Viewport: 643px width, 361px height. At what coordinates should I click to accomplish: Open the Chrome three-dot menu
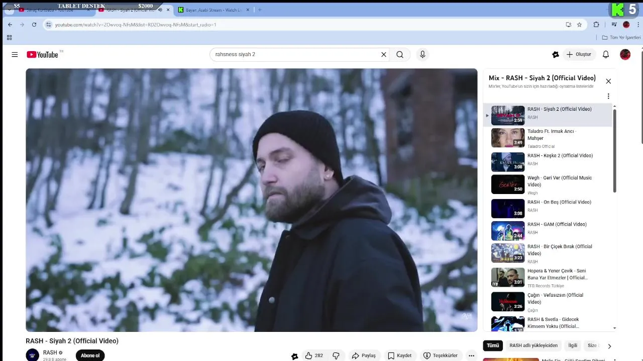click(637, 25)
